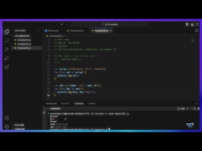Click the obj["key"] expression on line 19

[86, 92]
